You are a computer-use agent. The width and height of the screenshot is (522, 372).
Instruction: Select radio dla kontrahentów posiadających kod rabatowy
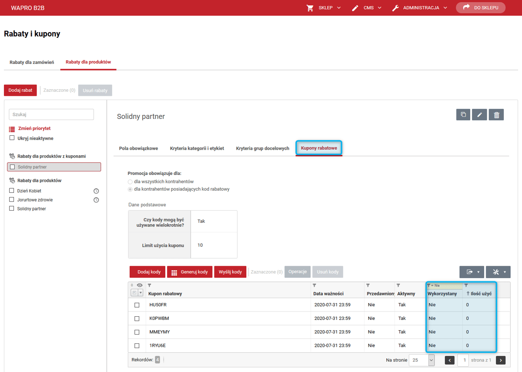click(x=130, y=189)
